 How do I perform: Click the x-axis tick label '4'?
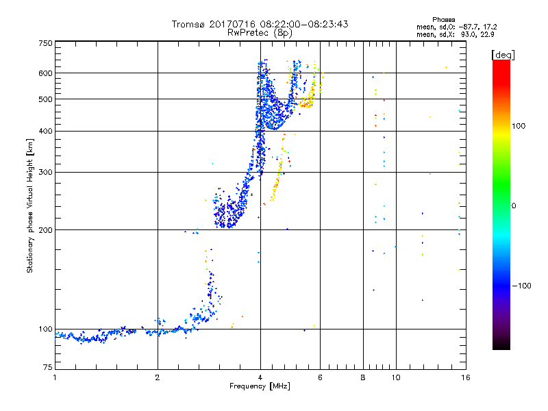point(260,378)
